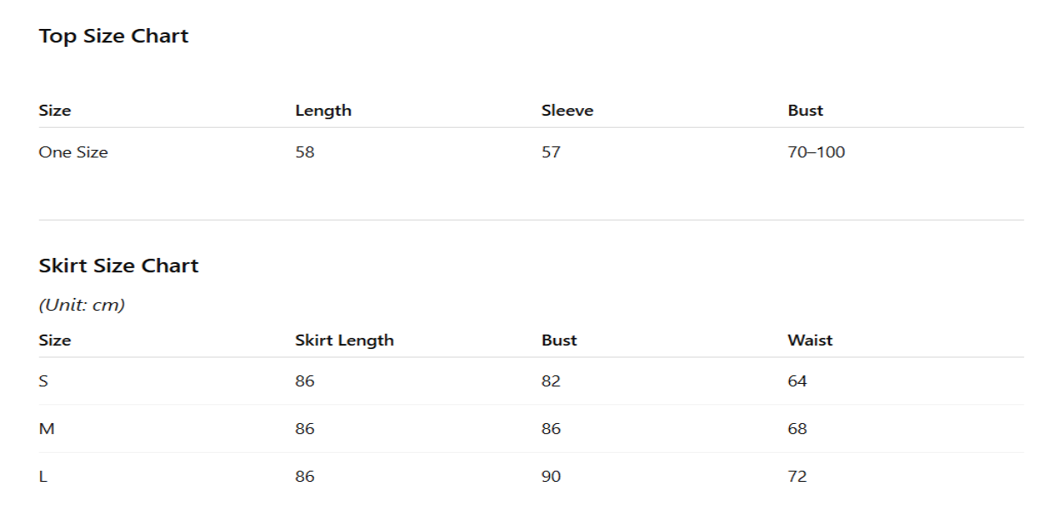Screen dimensions: 1059x532
Task: Click the Top Size Chart heading
Action: (113, 37)
